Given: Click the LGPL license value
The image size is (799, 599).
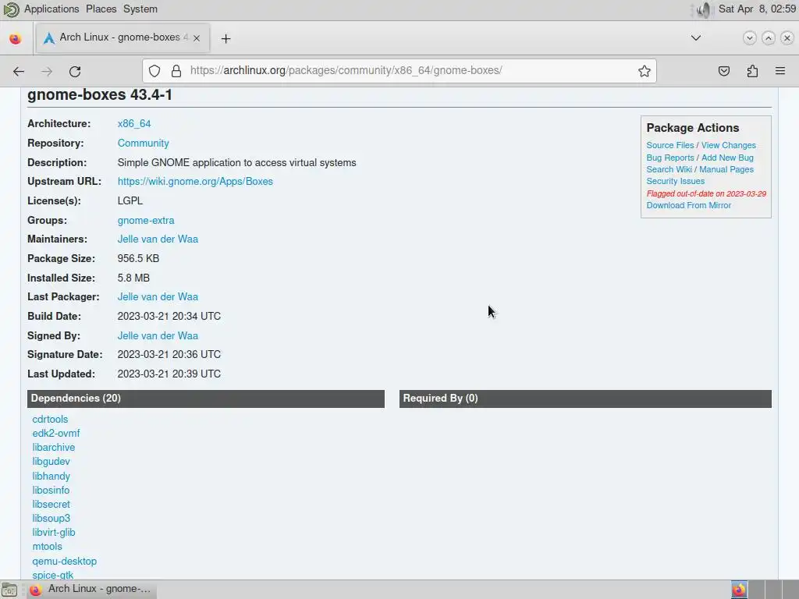Looking at the screenshot, I should click(x=130, y=200).
